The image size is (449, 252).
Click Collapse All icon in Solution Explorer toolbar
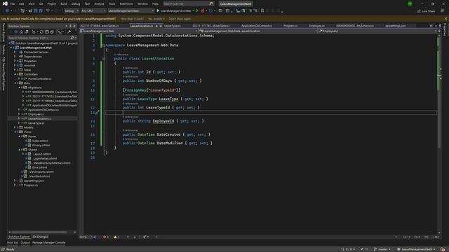(47, 32)
